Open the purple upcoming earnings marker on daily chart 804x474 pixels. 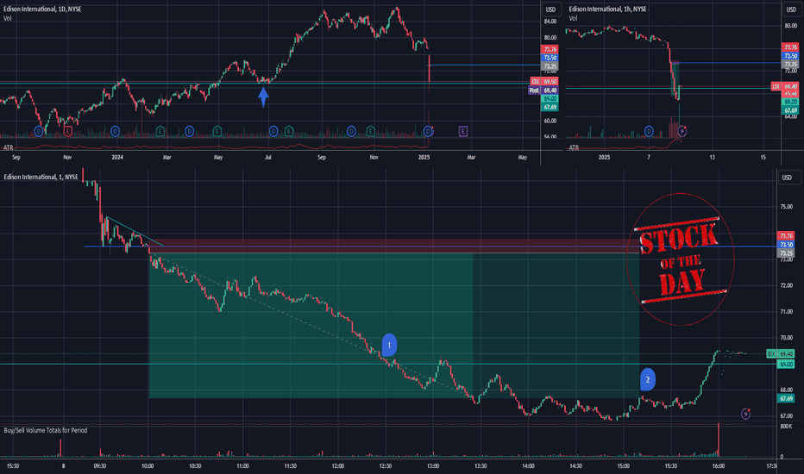(463, 132)
